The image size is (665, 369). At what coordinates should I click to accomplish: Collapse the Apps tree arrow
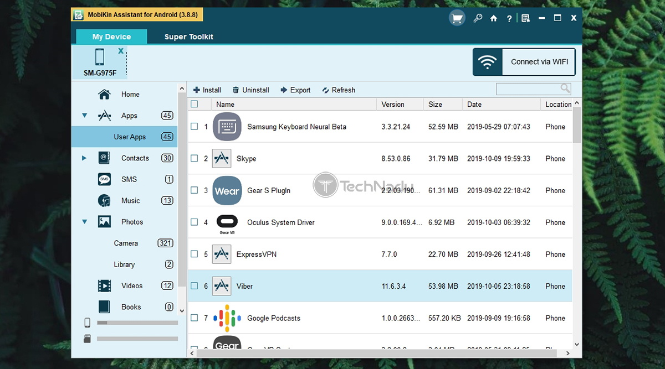pyautogui.click(x=85, y=116)
